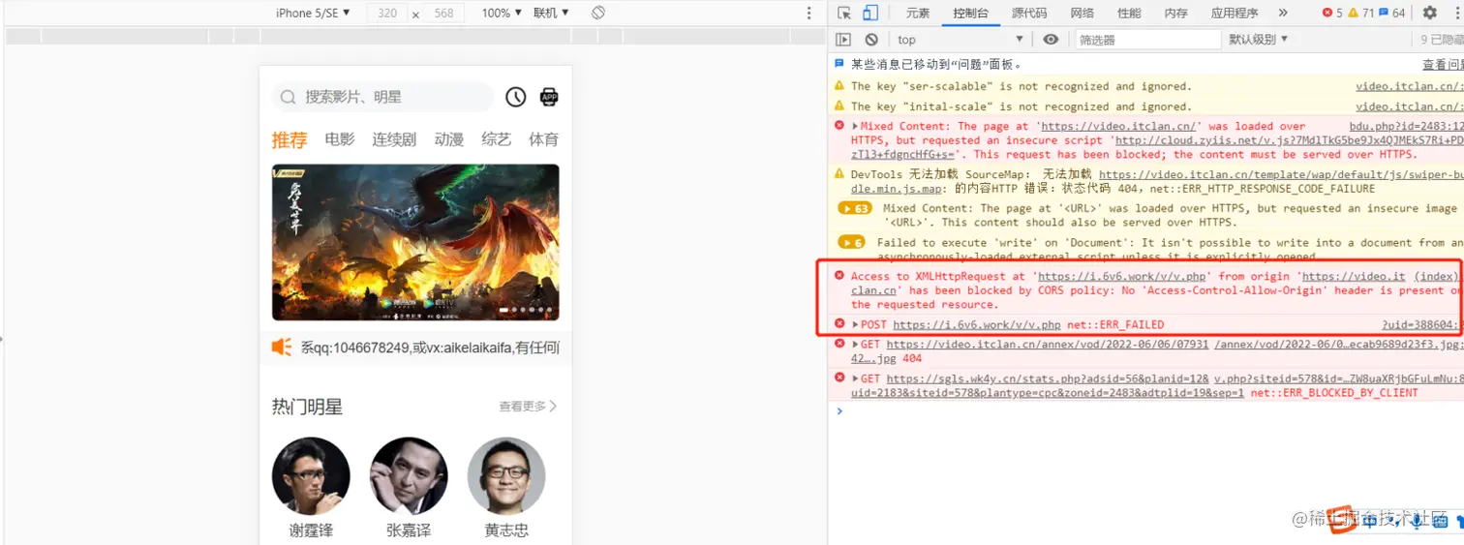Screen dimensions: 1464x545
Task: Select the 控制台 tab
Action: 970,13
